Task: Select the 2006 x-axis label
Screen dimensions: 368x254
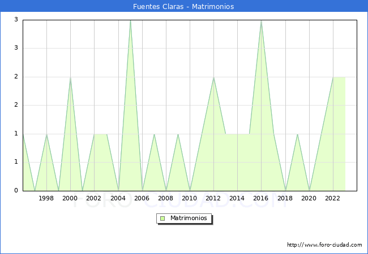Action: pyautogui.click(x=142, y=198)
